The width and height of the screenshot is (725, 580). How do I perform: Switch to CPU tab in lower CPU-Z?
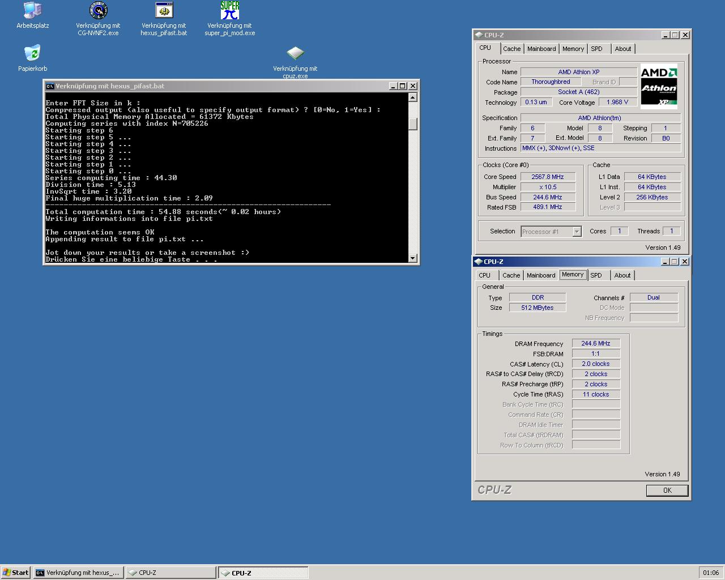click(x=485, y=276)
